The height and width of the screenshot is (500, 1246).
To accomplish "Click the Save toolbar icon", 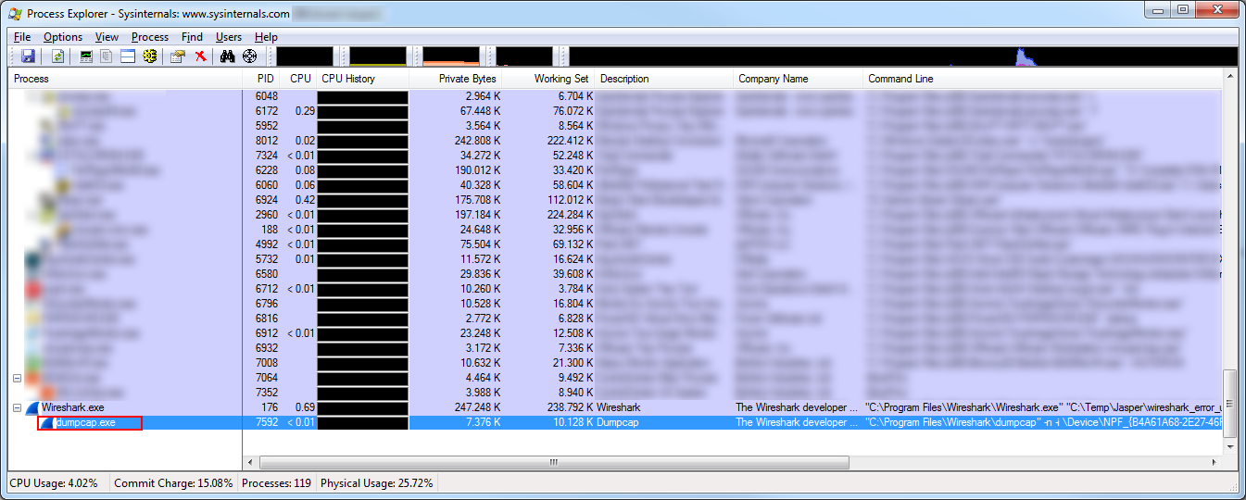I will click(x=28, y=56).
